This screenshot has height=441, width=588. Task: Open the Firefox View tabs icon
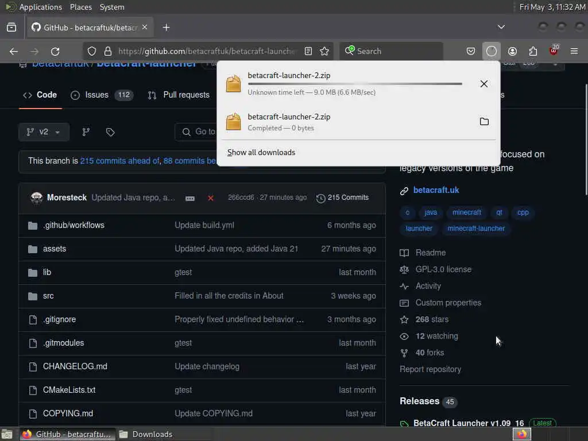[x=11, y=28]
